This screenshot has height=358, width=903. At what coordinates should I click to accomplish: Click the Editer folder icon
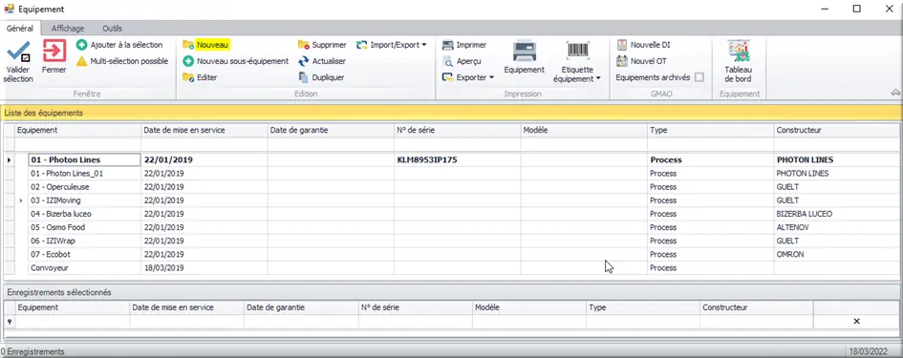point(187,77)
